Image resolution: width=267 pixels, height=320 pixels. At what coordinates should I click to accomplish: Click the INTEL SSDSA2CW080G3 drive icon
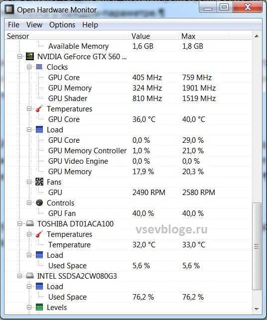point(30,276)
